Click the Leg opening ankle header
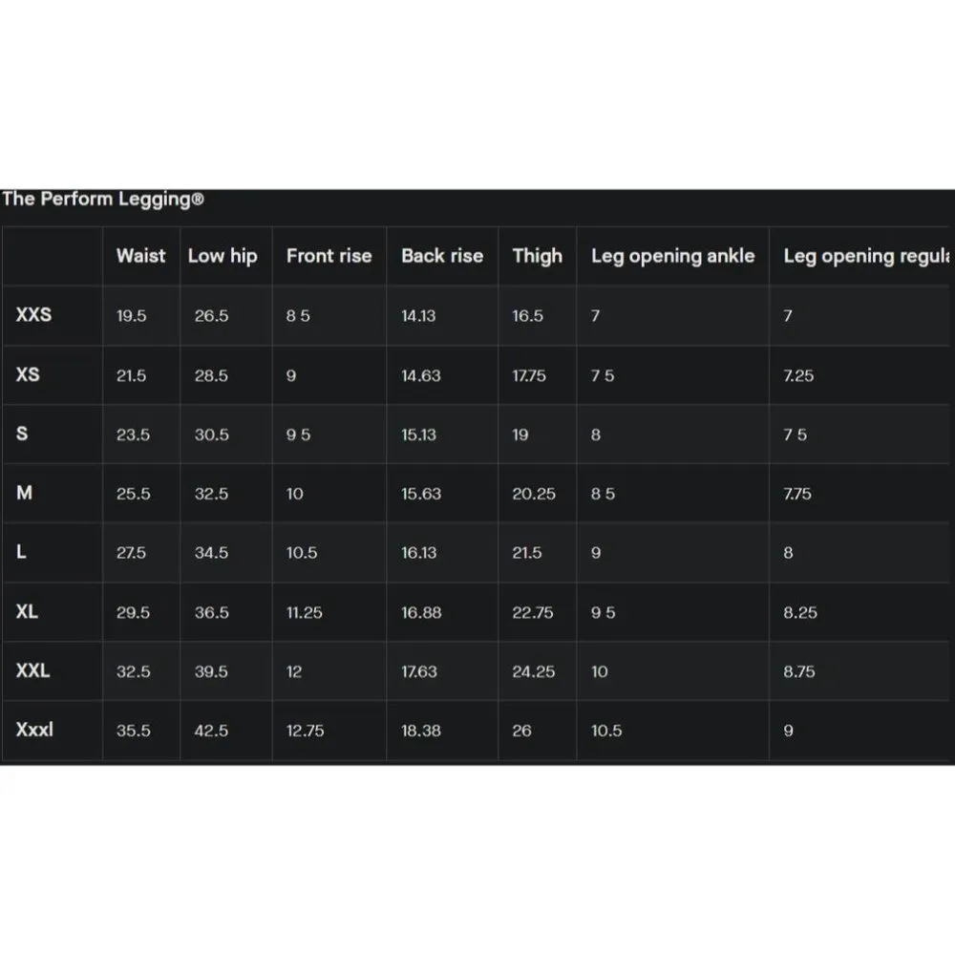 tap(672, 256)
